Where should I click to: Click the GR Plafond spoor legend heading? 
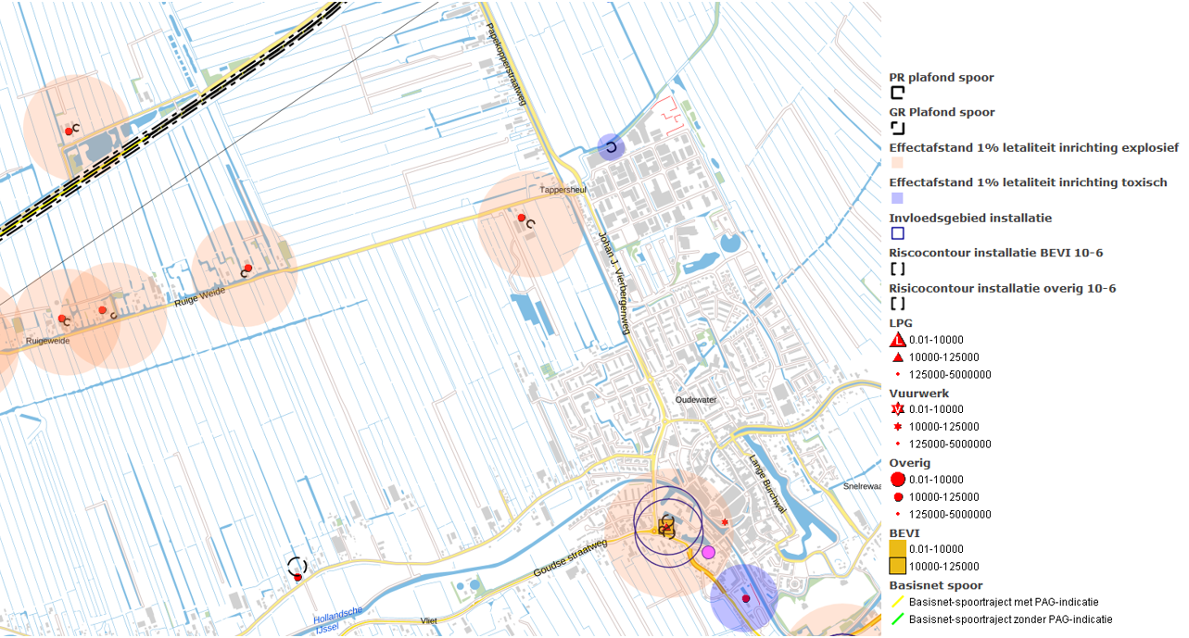(x=942, y=112)
